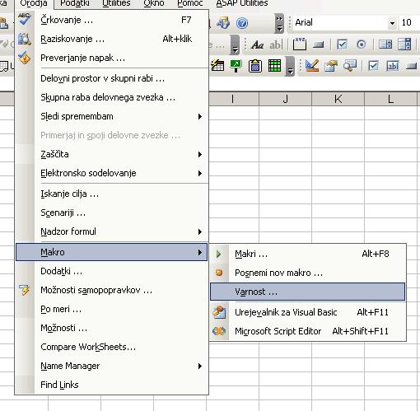420x411 pixels.
Task: Click the Microsoft Script Editor icon
Action: pyautogui.click(x=219, y=331)
